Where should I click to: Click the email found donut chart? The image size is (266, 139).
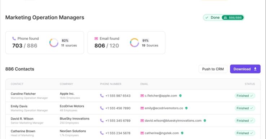tap(134, 42)
